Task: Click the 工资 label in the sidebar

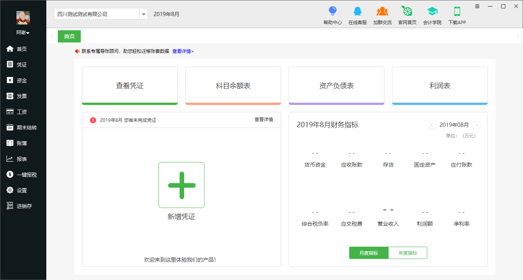Action: [22, 112]
